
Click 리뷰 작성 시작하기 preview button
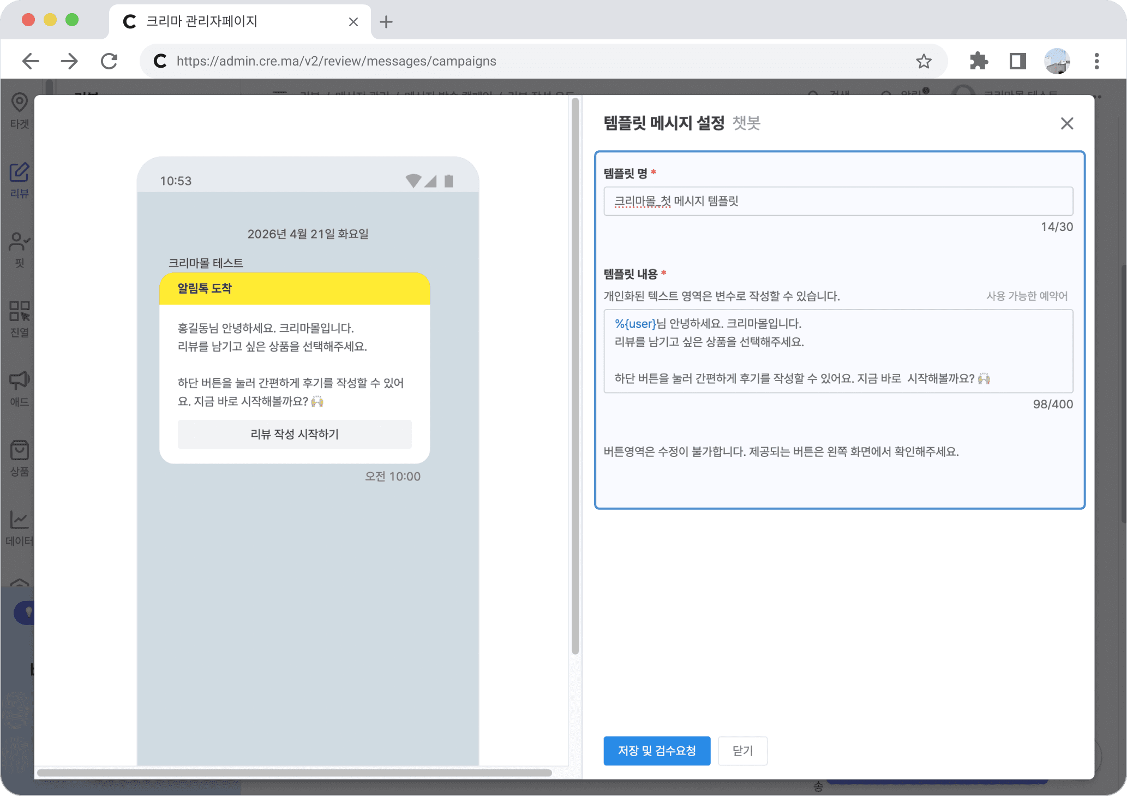(295, 434)
